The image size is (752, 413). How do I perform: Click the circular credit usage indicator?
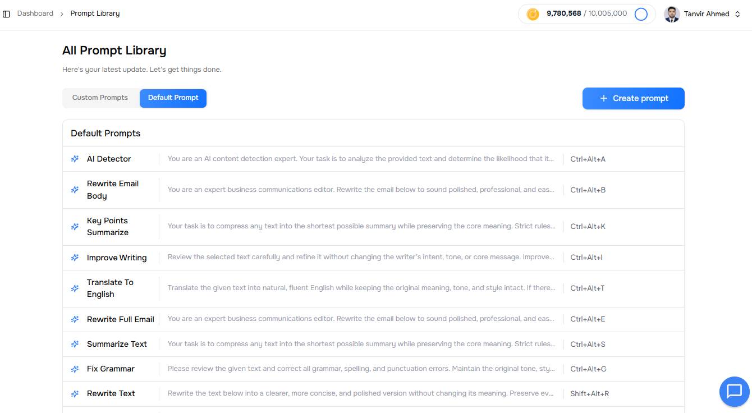tap(641, 14)
